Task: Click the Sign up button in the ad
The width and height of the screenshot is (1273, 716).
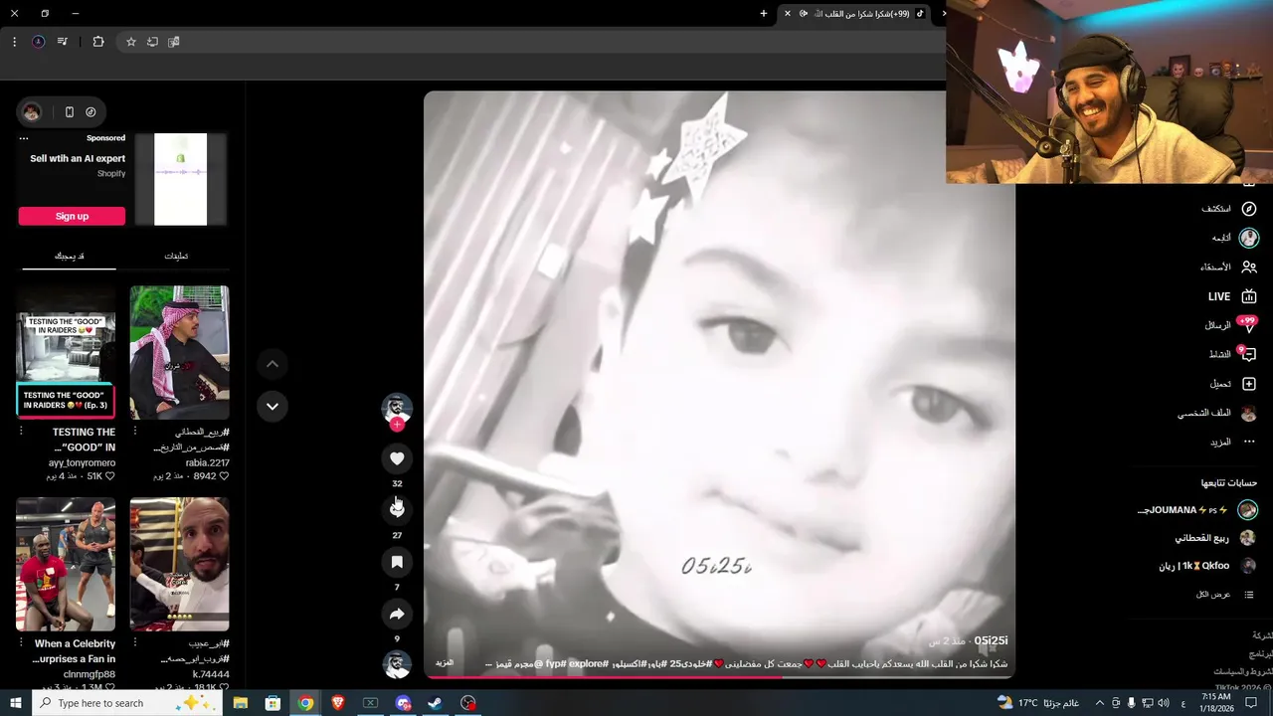Action: tap(72, 216)
